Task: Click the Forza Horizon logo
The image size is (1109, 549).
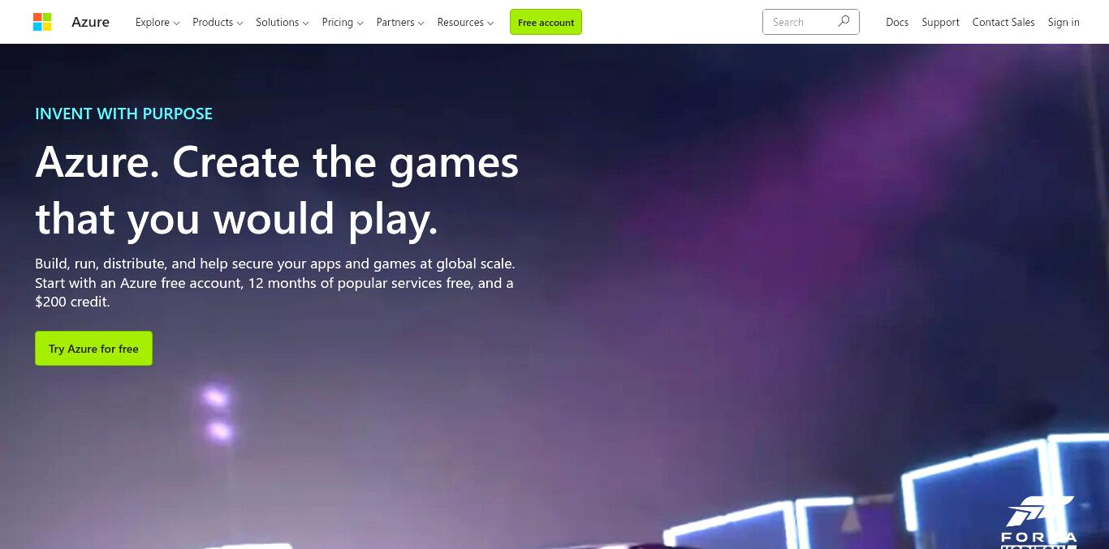Action: point(1039,522)
